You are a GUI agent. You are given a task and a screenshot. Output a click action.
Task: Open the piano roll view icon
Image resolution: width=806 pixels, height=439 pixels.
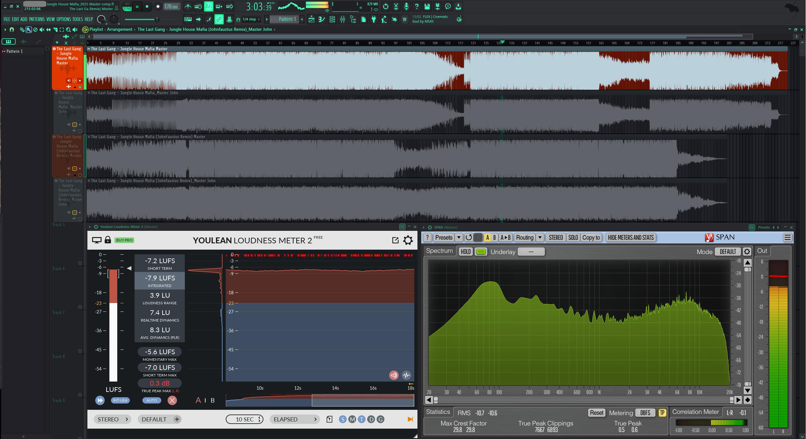(322, 19)
